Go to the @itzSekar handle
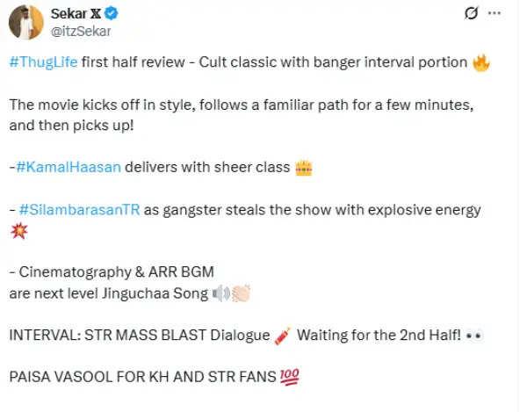527x412 pixels. [x=80, y=32]
